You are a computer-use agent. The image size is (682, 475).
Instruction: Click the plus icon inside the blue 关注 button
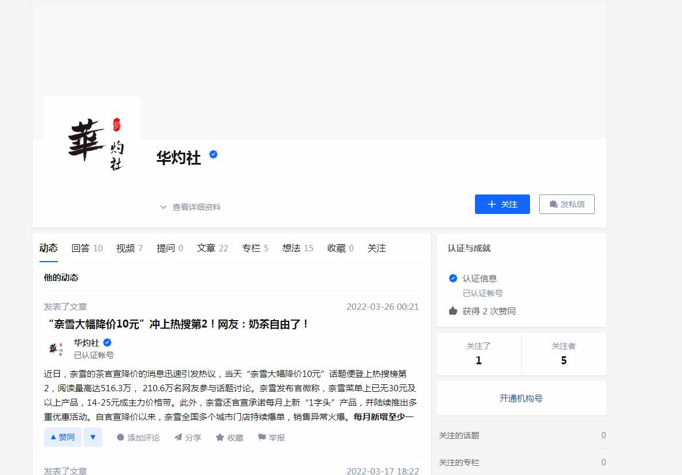(492, 204)
